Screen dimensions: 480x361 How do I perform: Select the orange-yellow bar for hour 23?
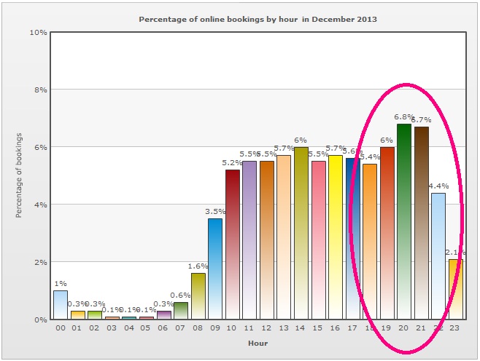tap(455, 289)
